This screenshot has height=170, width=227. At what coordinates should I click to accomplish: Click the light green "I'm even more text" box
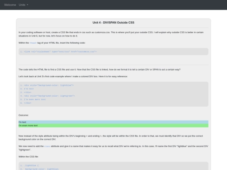[x=113, y=126]
